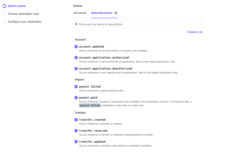Viewport: 225px width, 152px height.
Task: Go to Configure your destination step
Action: (x=25, y=22)
